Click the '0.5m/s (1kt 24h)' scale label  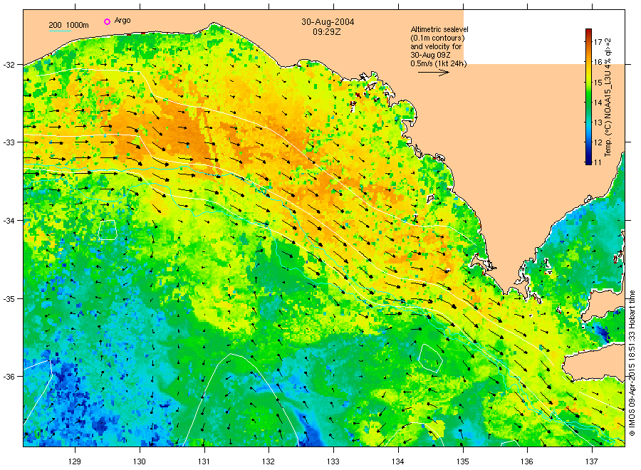click(x=438, y=63)
